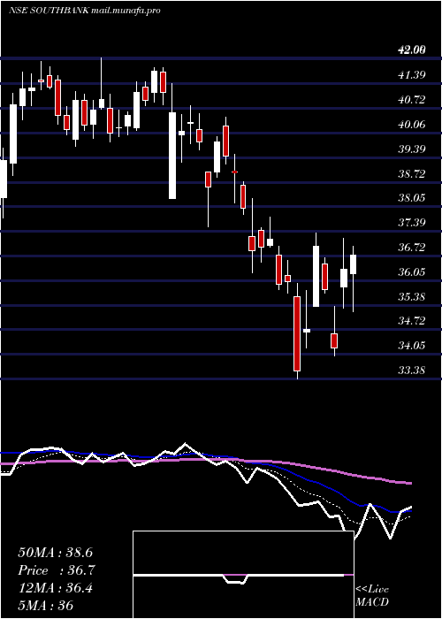This screenshot has width=442, height=619.
Task: Click the <<Live MACD label
Action: tap(372, 596)
